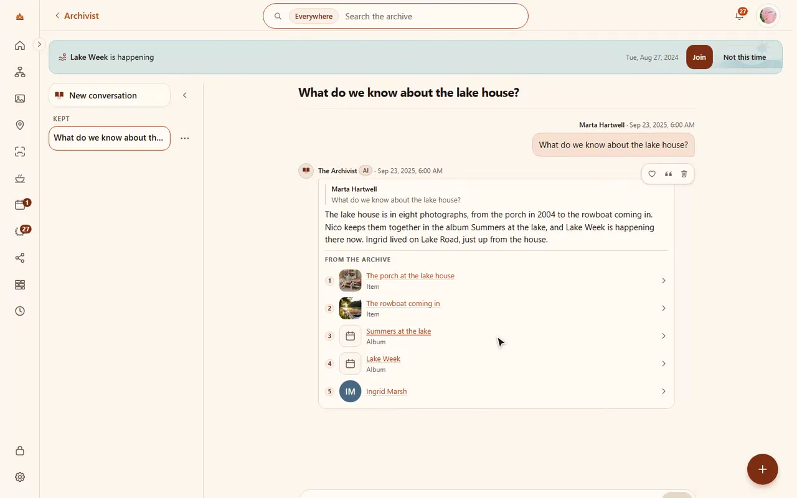Quote the Archivist's answer
The height and width of the screenshot is (498, 797).
[668, 174]
